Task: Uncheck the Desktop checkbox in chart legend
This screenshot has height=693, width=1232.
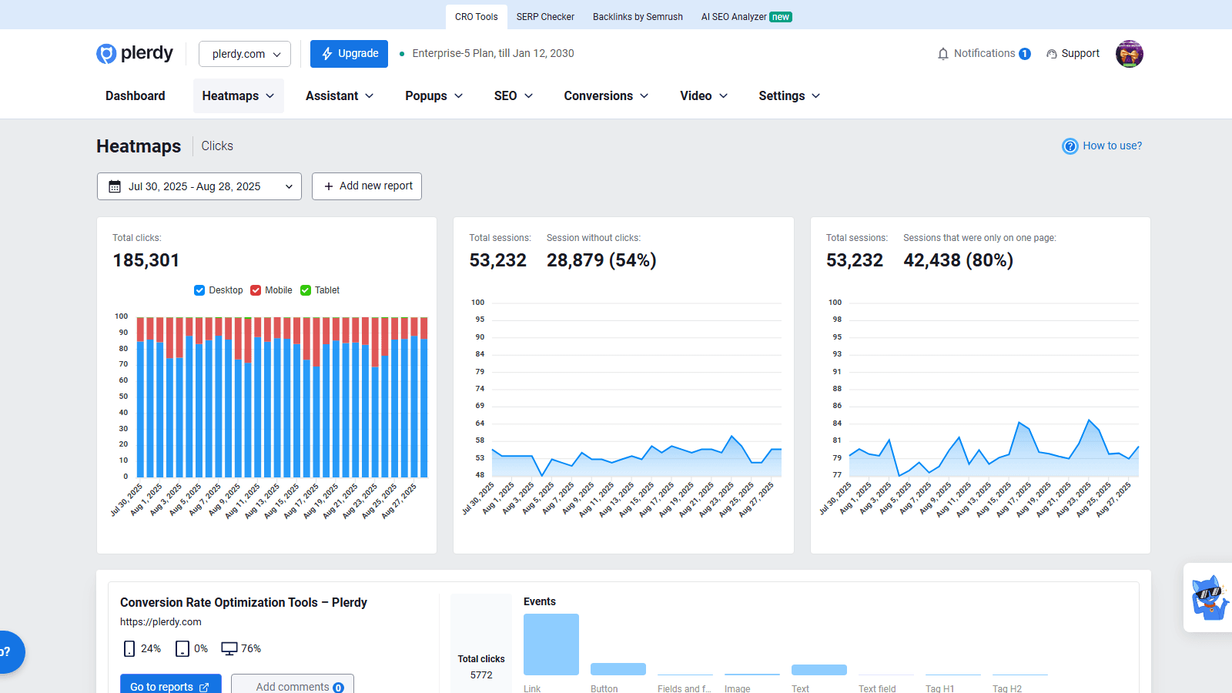Action: 199,290
